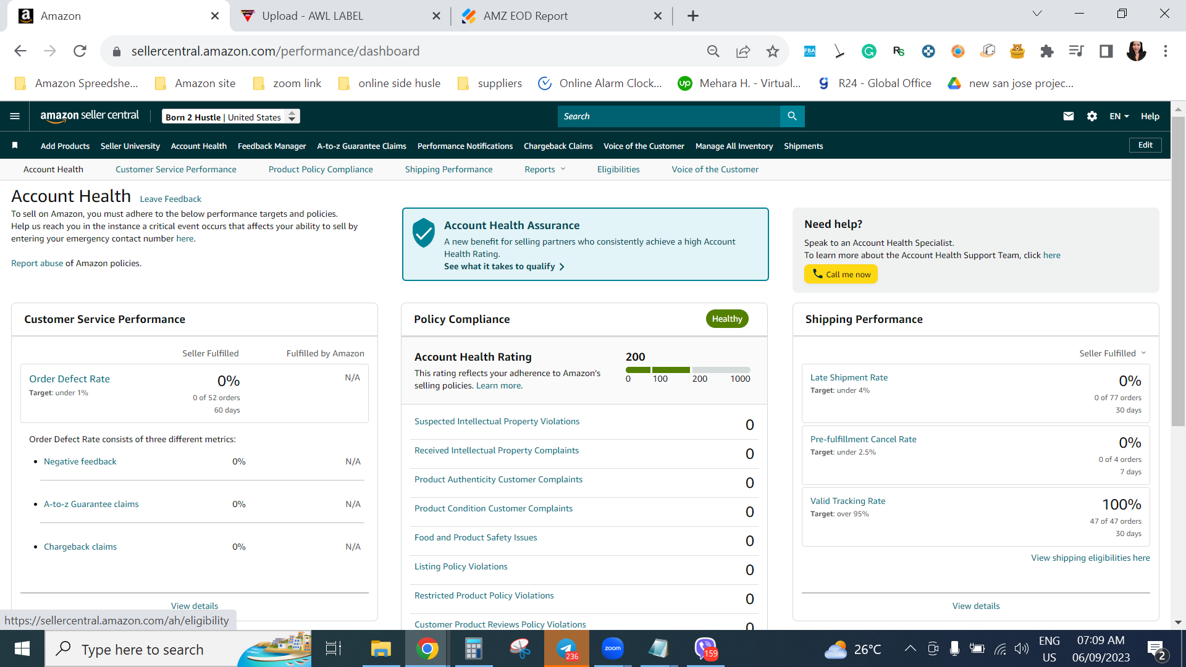Image resolution: width=1186 pixels, height=667 pixels.
Task: Click the Seller Central search field
Action: (669, 116)
